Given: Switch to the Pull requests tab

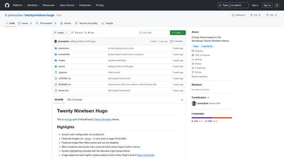Looking at the screenshot, I should 46,23.
